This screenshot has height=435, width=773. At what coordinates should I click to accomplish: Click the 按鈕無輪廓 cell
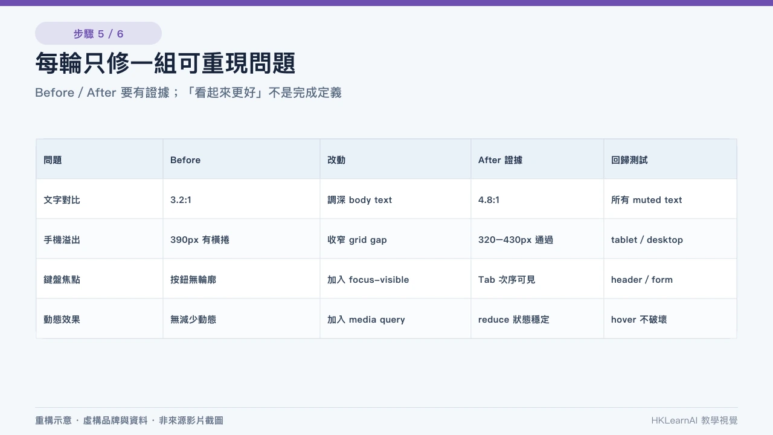pyautogui.click(x=242, y=279)
